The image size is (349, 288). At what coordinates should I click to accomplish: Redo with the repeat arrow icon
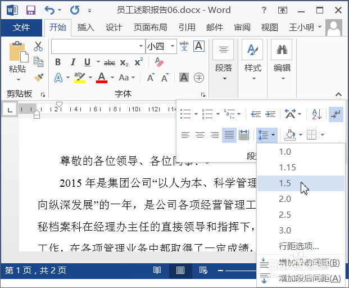coord(75,10)
